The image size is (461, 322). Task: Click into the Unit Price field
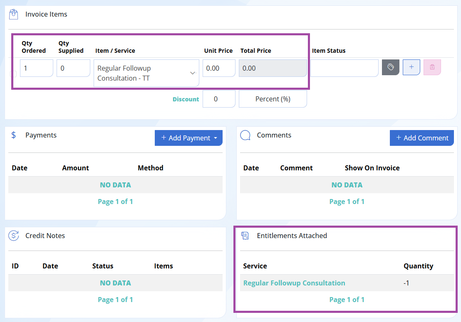point(219,68)
